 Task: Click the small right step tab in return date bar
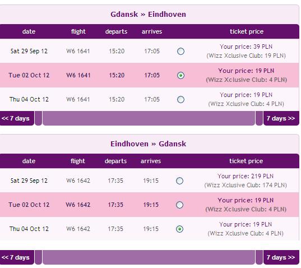click(259, 257)
